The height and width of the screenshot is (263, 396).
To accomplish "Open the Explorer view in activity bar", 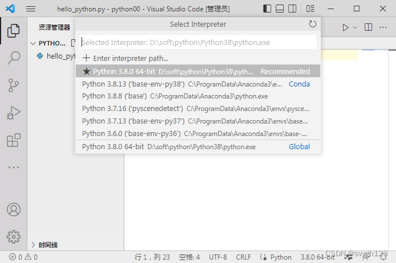I will click(13, 31).
